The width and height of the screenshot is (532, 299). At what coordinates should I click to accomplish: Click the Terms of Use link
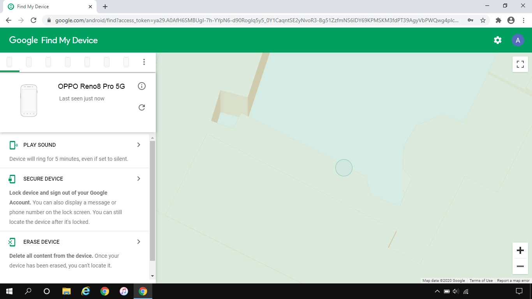tap(481, 281)
